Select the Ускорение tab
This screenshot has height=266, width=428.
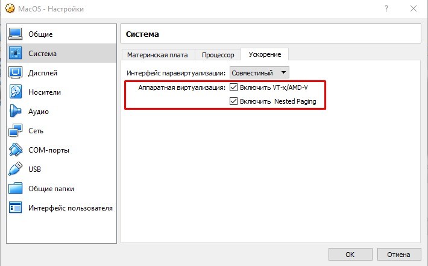tap(264, 54)
